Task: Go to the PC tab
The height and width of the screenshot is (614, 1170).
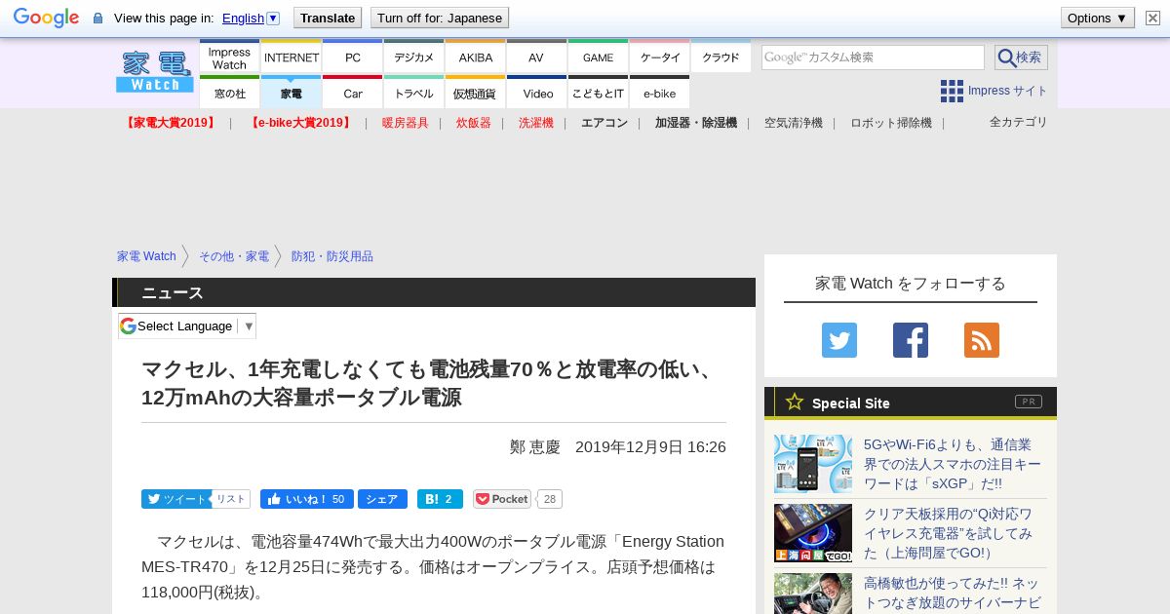Action: click(352, 58)
